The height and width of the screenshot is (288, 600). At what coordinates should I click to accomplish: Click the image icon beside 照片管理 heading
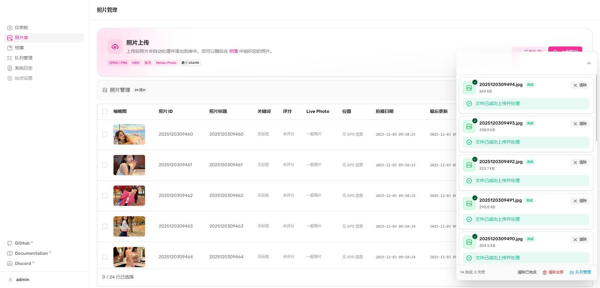pos(105,90)
